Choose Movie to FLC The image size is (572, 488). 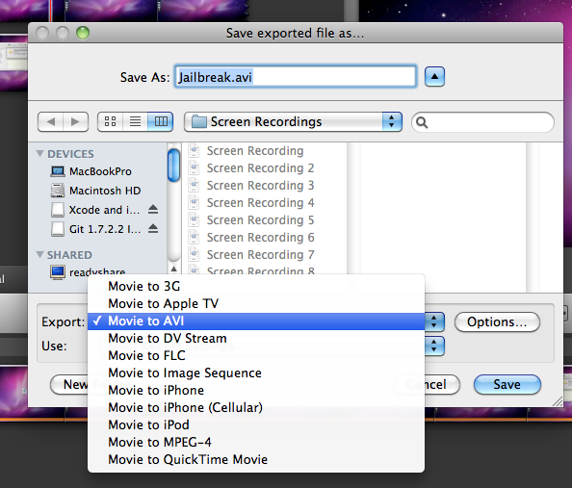coord(256,355)
